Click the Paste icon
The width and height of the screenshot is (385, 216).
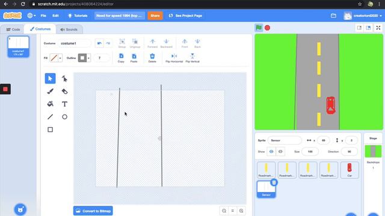point(134,58)
